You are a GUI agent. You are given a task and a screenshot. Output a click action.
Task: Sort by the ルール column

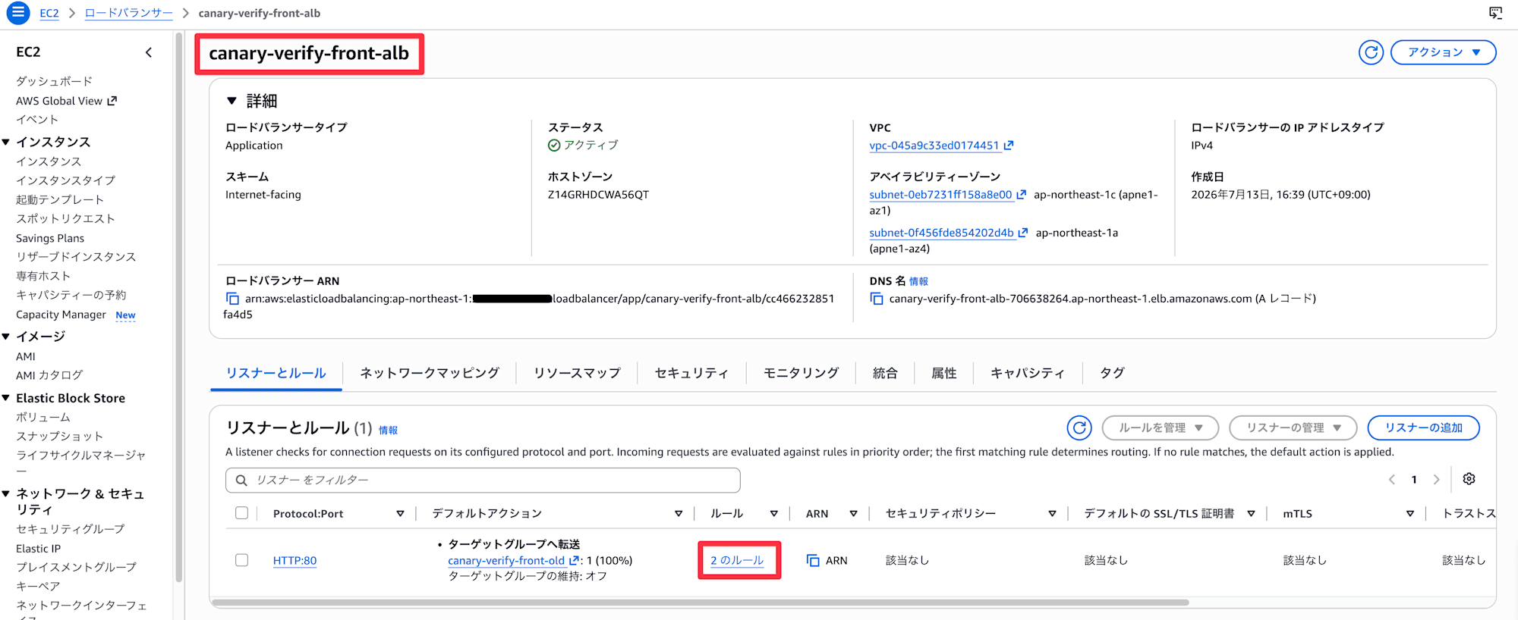pos(774,514)
